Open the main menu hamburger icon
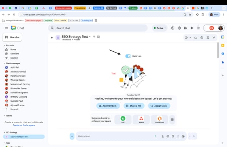227x147 pixels. (x=6, y=28)
